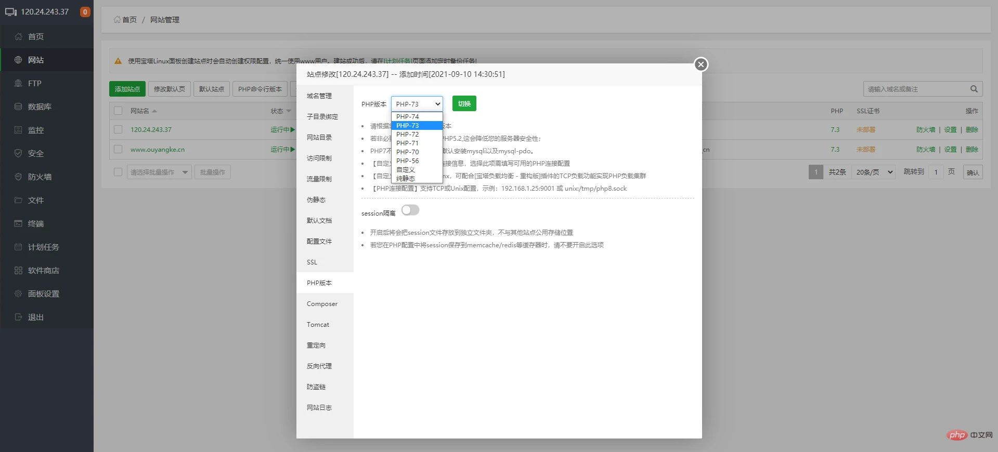Open the Tomcat tab
This screenshot has width=998, height=452.
pyautogui.click(x=325, y=324)
